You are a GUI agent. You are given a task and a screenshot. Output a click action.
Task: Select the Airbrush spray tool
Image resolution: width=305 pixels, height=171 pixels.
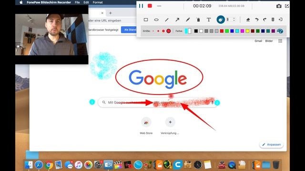pyautogui.click(x=198, y=19)
